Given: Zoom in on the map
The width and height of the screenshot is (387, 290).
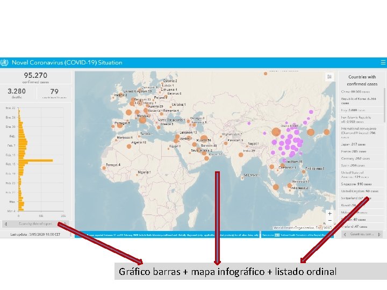Looking at the screenshot, I should pyautogui.click(x=329, y=214).
